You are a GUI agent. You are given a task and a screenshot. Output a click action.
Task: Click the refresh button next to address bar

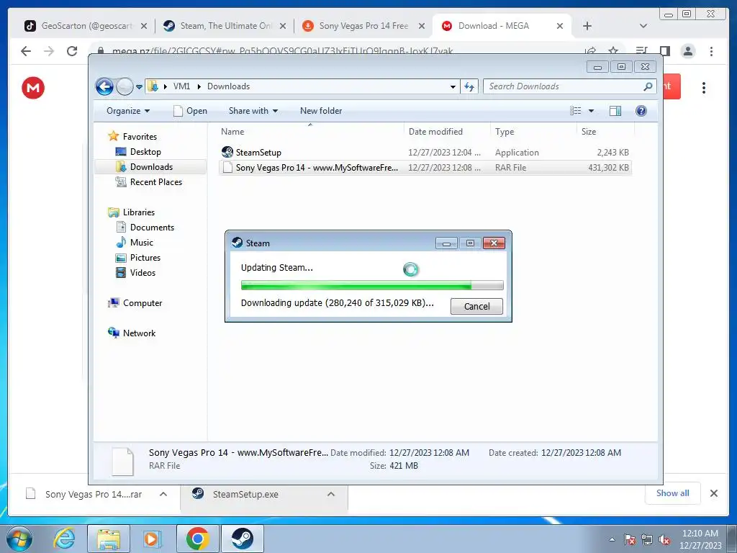pyautogui.click(x=469, y=86)
